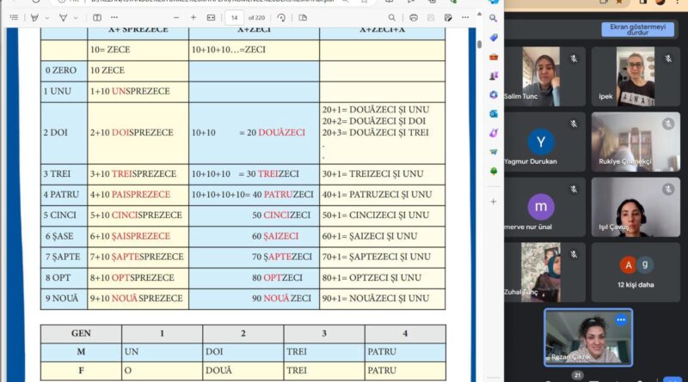Add a new app to Edge sidebar
Image resolution: width=688 pixels, height=382 pixels.
tap(493, 202)
